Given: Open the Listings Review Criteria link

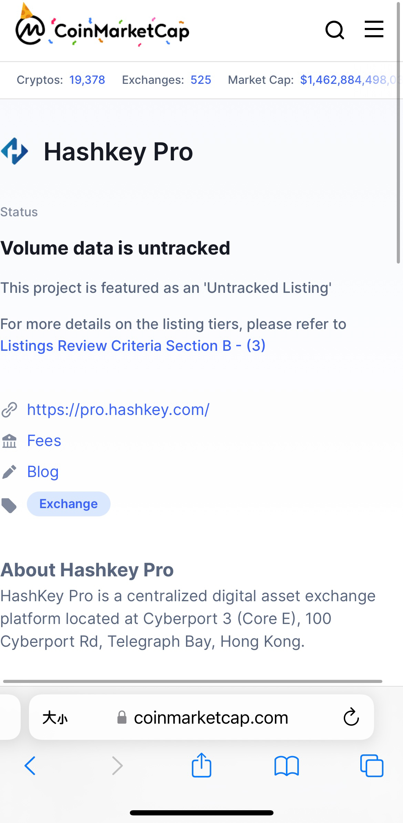Looking at the screenshot, I should point(133,346).
